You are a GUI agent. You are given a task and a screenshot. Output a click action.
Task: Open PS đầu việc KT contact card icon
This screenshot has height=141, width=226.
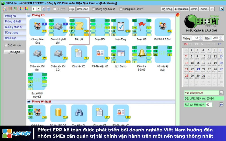tap(121, 113)
